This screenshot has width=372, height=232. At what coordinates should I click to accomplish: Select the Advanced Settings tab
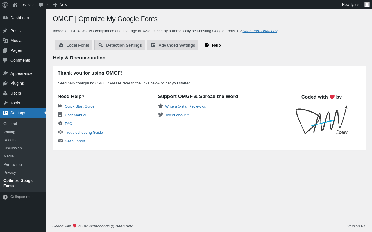click(173, 45)
